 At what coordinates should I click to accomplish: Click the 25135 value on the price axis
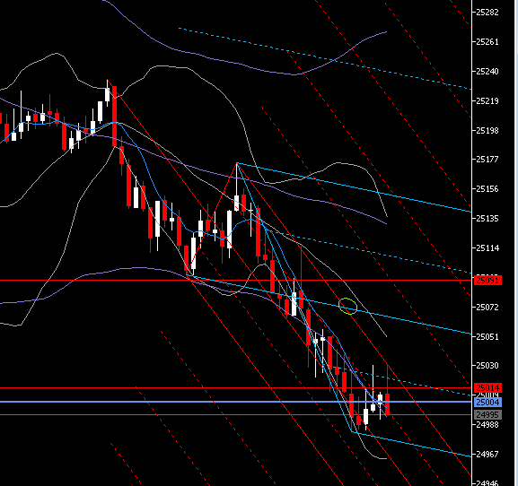tap(487, 219)
